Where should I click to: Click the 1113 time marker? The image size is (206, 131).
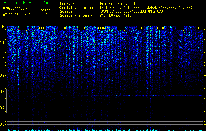tap(62, 28)
